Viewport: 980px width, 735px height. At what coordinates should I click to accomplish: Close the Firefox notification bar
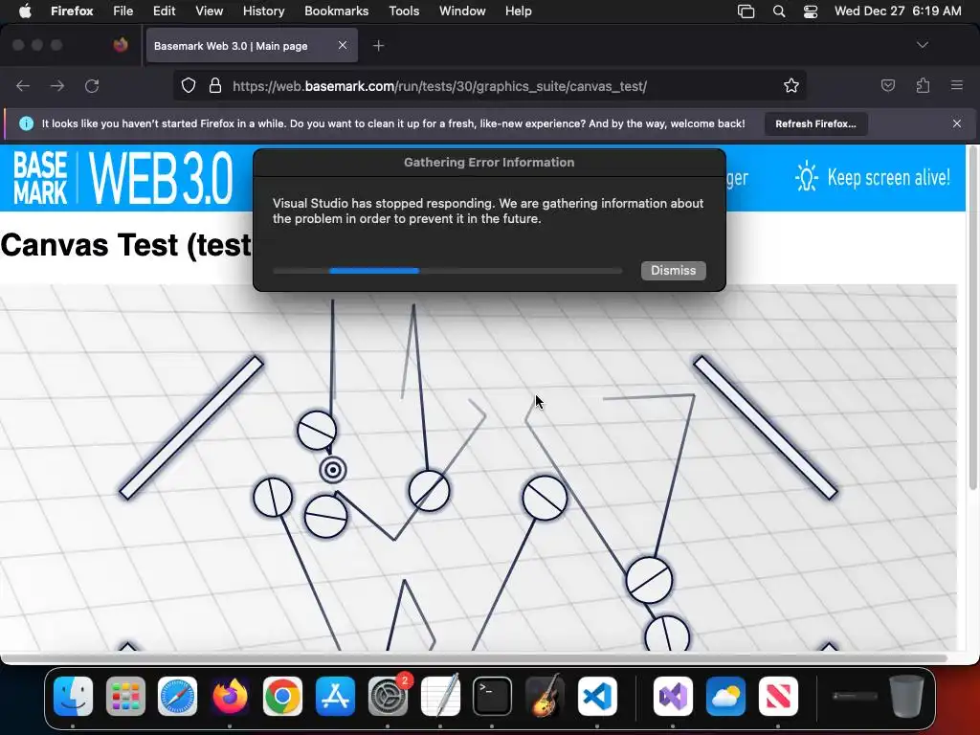coord(957,123)
